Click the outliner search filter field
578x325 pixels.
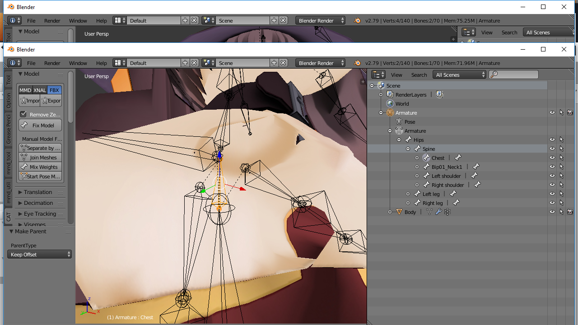514,75
